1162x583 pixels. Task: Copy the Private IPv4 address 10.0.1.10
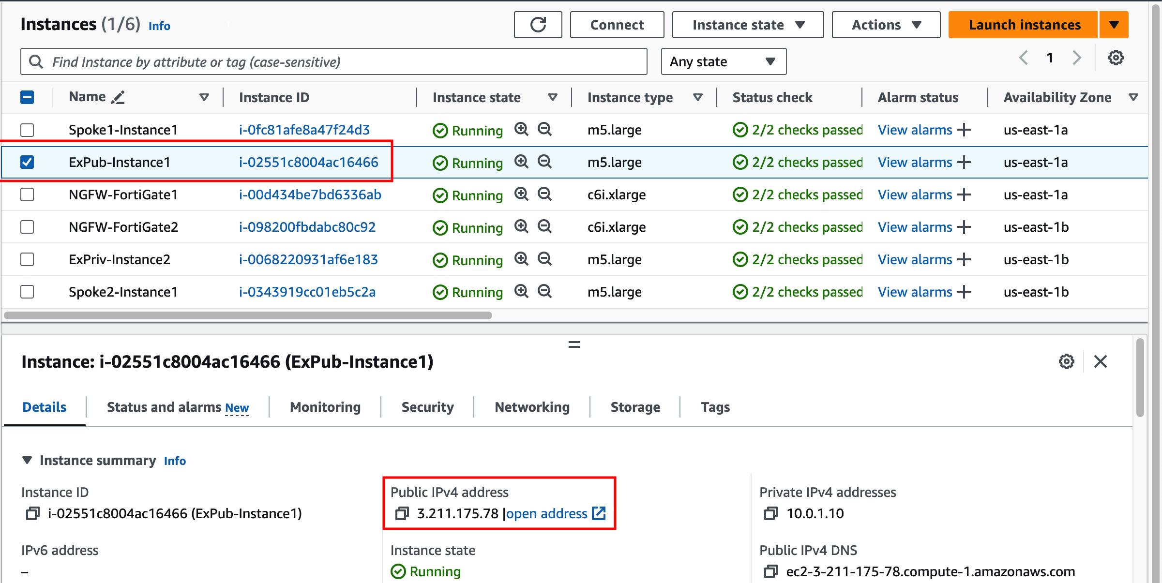770,513
